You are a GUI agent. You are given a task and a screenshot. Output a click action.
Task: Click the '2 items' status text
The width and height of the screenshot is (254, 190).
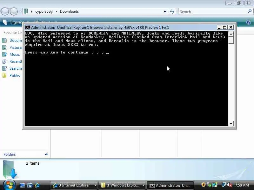click(x=33, y=163)
